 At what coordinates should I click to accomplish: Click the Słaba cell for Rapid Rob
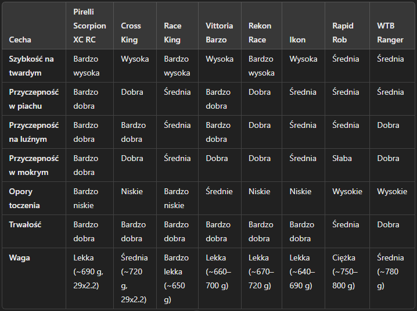(x=342, y=158)
